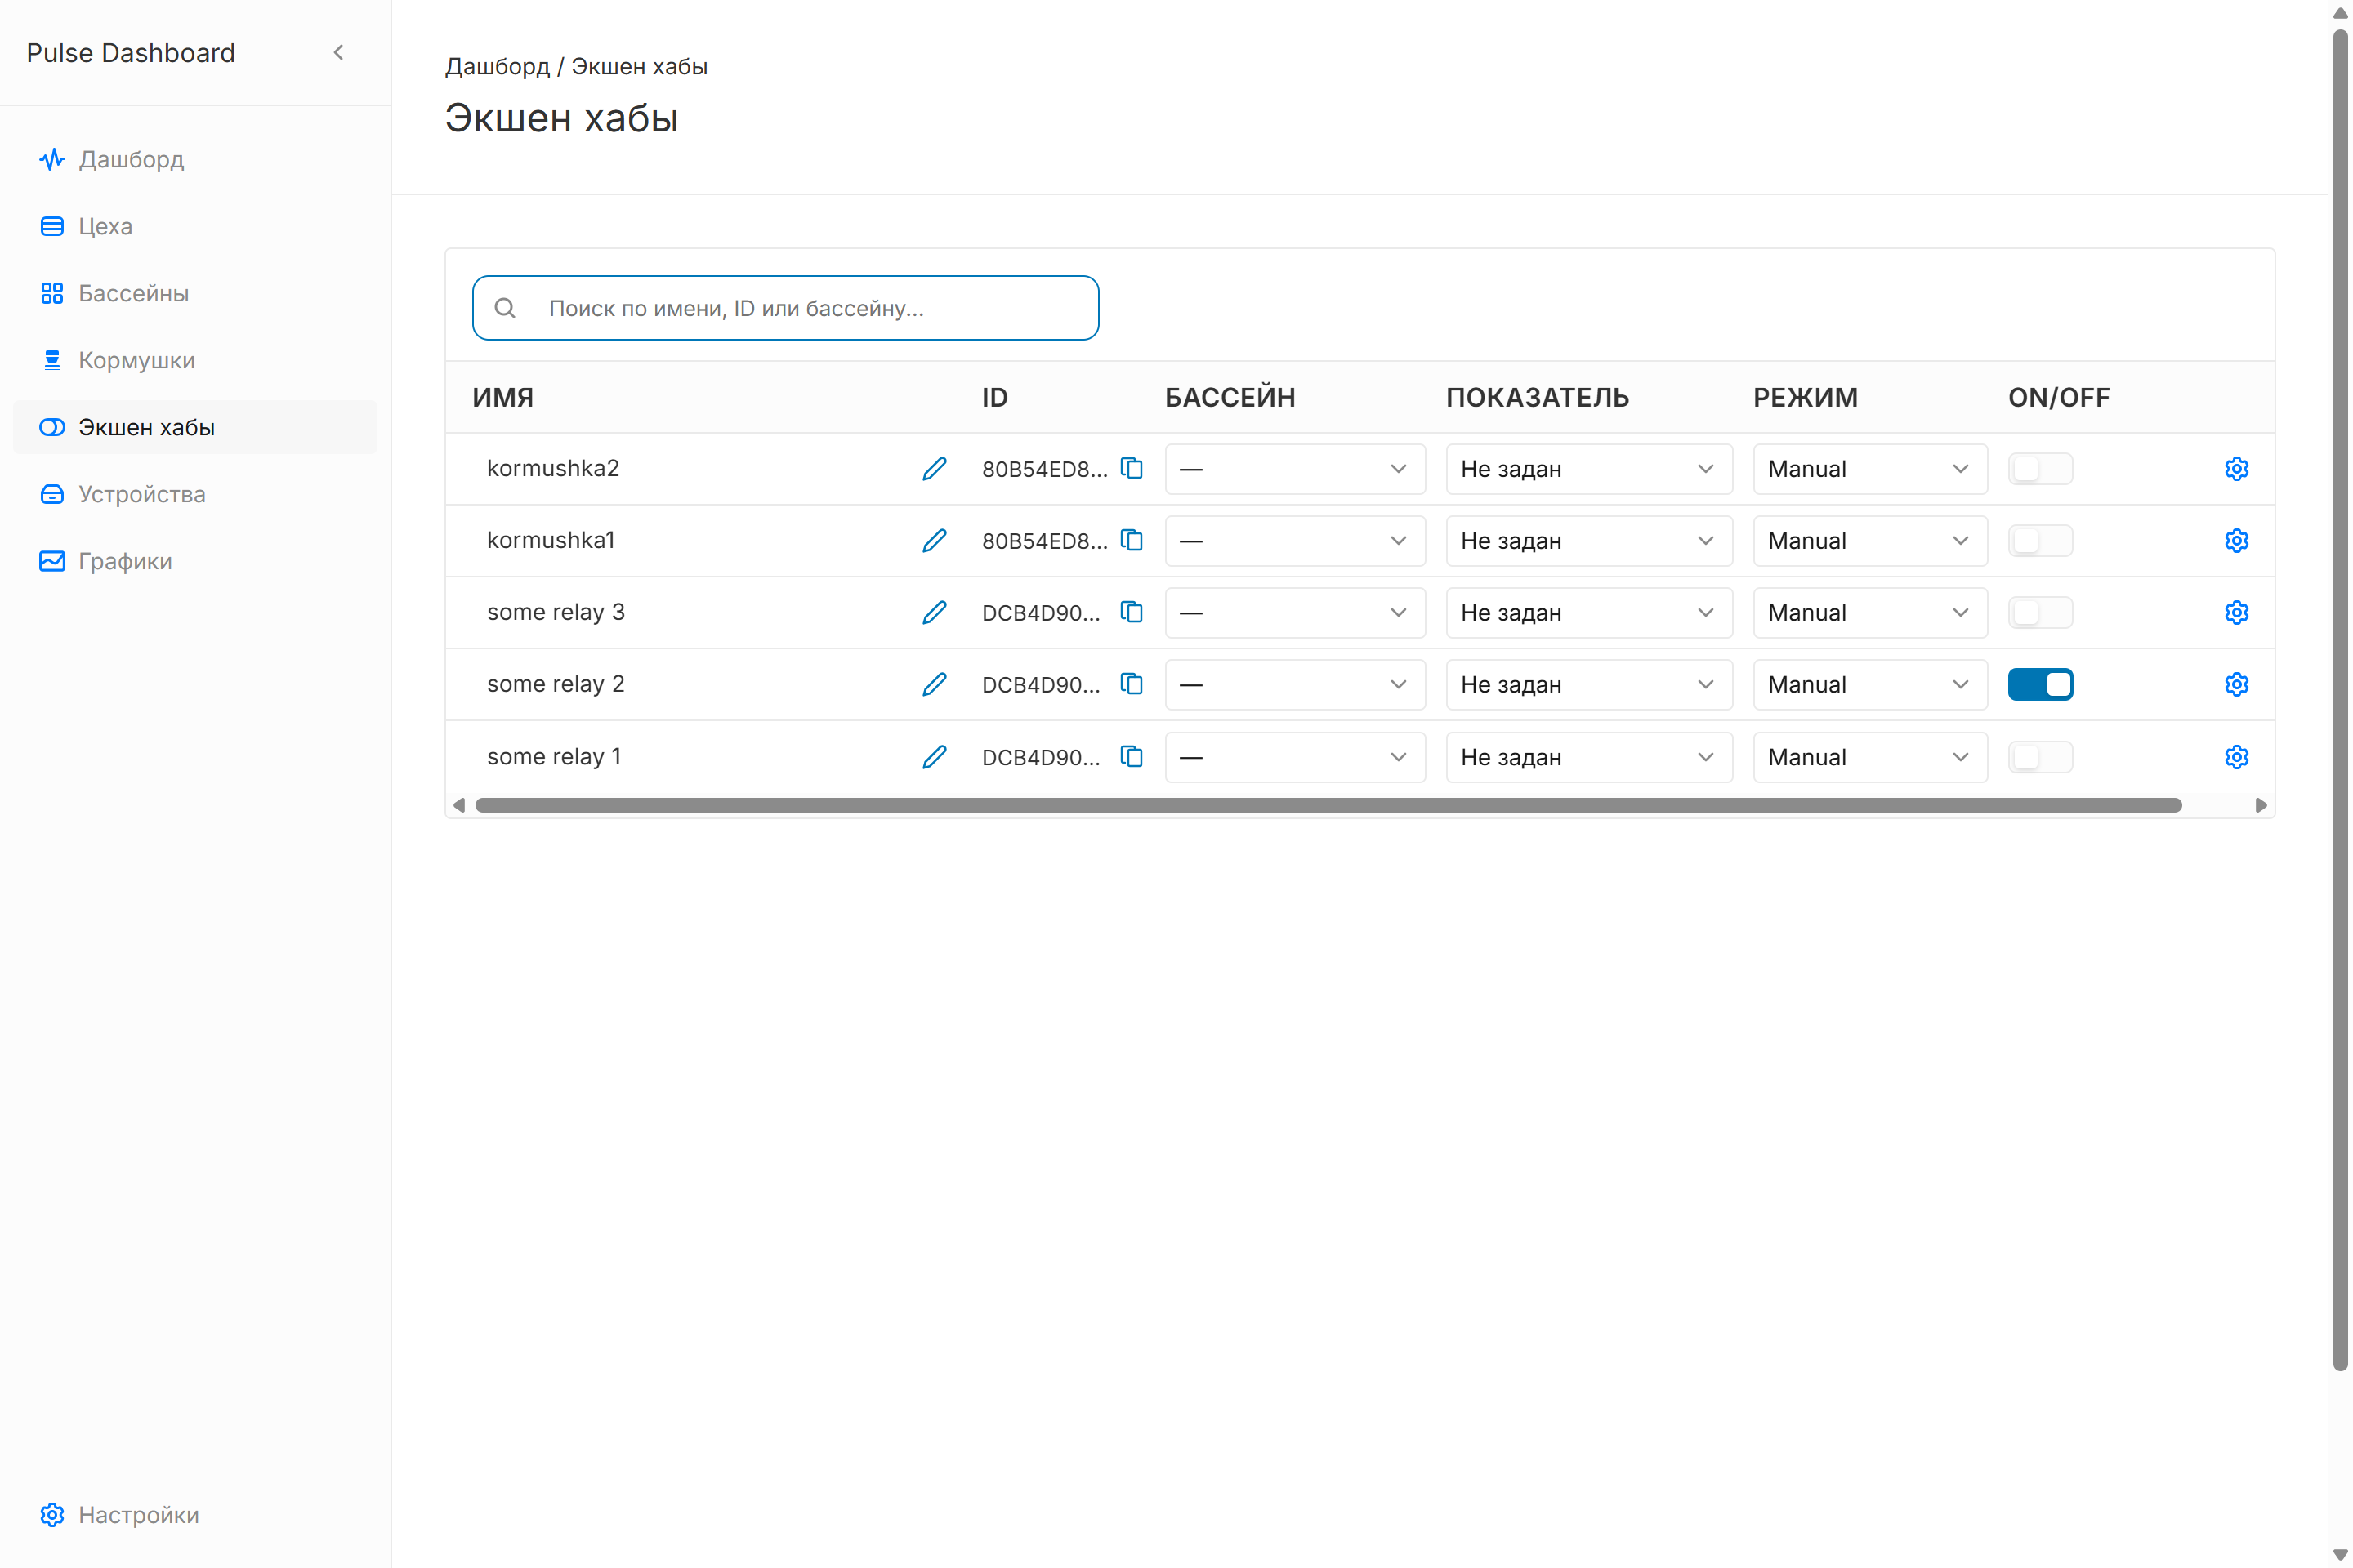This screenshot has width=2353, height=1568.
Task: Change Manual mode for some relay 2
Action: coord(1870,684)
